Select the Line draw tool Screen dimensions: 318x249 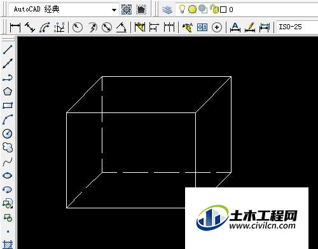pos(8,50)
